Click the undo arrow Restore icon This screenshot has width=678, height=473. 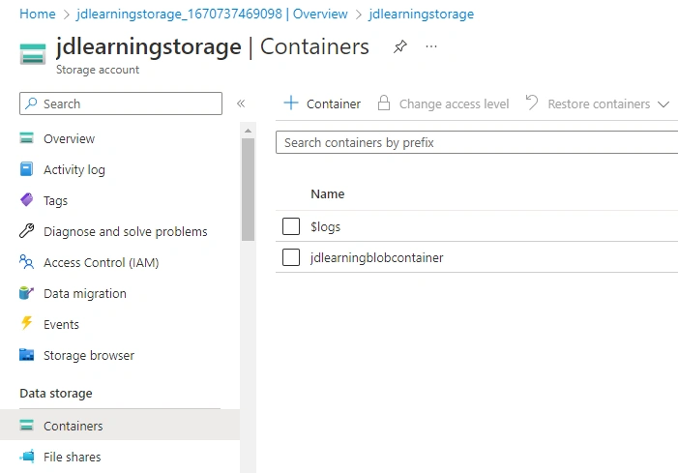(x=532, y=103)
